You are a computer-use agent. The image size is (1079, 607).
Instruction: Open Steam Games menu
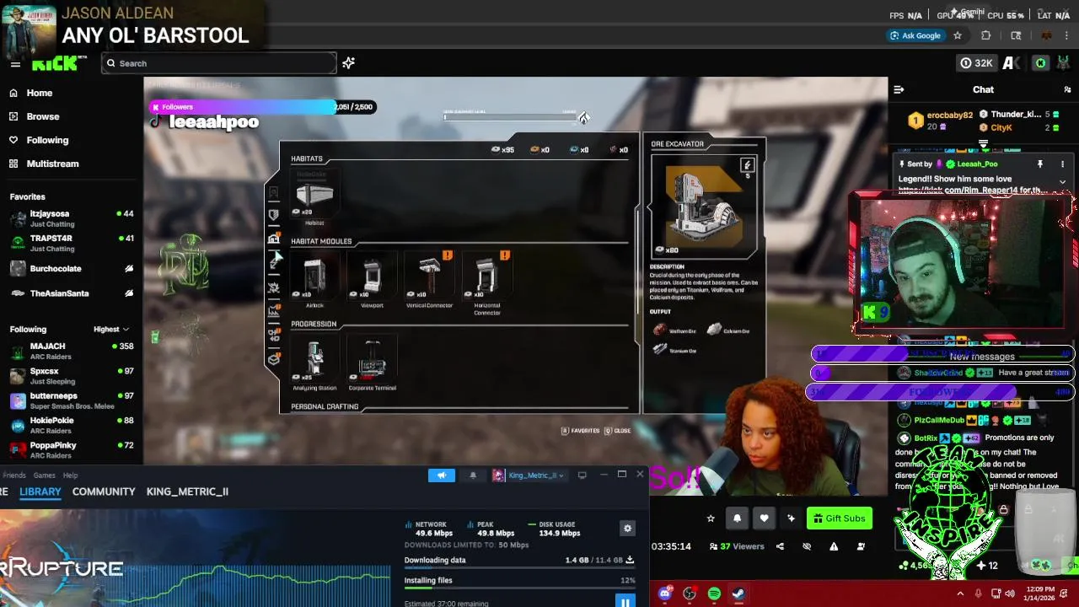45,475
